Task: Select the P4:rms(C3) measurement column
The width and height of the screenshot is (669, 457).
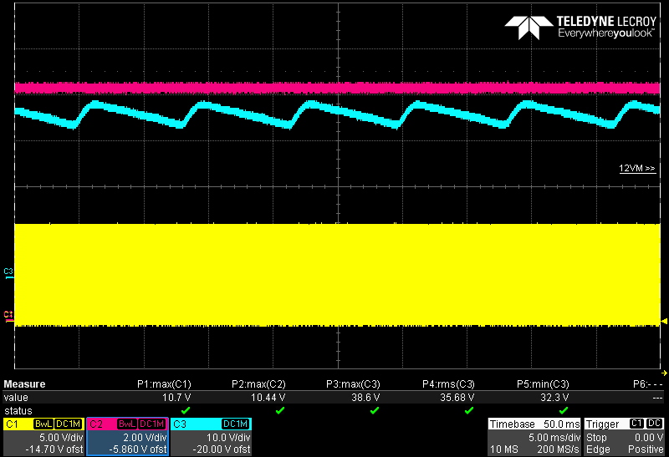Action: [448, 384]
